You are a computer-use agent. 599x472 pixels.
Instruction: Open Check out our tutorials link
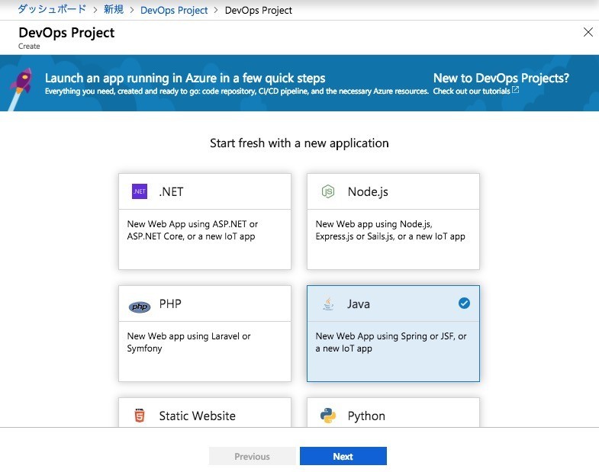click(x=472, y=91)
